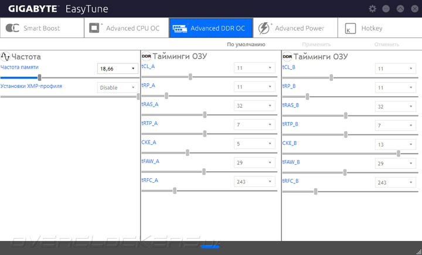Click the CKE_B slider handle
The width and height of the screenshot is (422, 255).
(x=399, y=154)
